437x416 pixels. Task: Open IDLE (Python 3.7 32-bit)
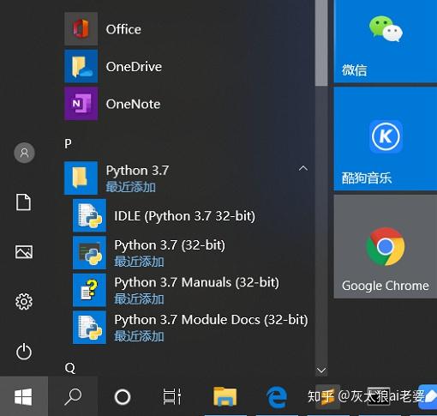click(x=189, y=215)
